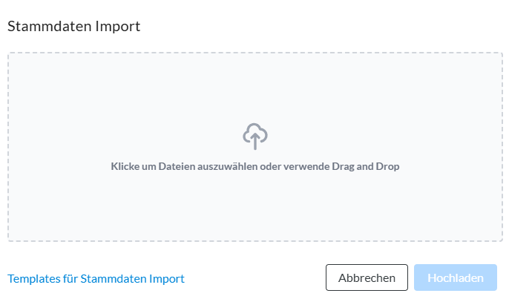509x299 pixels.
Task: Start upload with the blue Hochladen button
Action: click(456, 277)
